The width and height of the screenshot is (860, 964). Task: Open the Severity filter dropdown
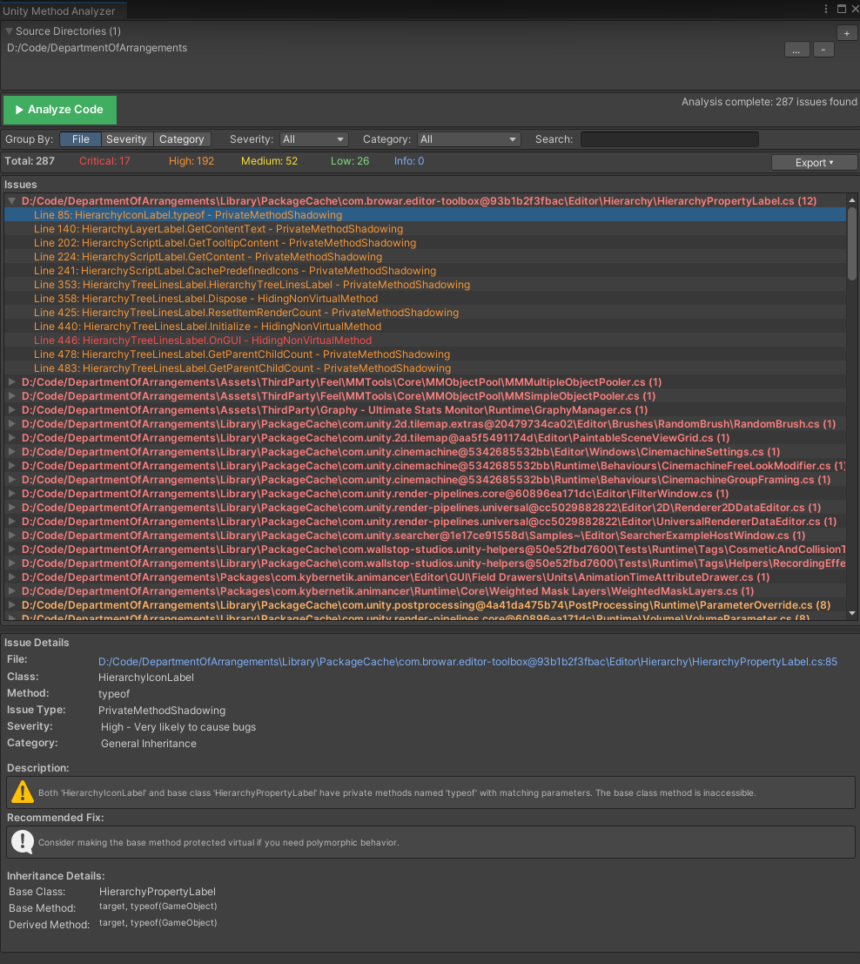coord(313,138)
